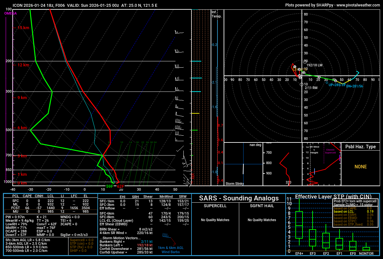The width and height of the screenshot is (383, 259).
Task: Click the 'SigSvr = 0 m3/s3' value
Action: (74, 235)
